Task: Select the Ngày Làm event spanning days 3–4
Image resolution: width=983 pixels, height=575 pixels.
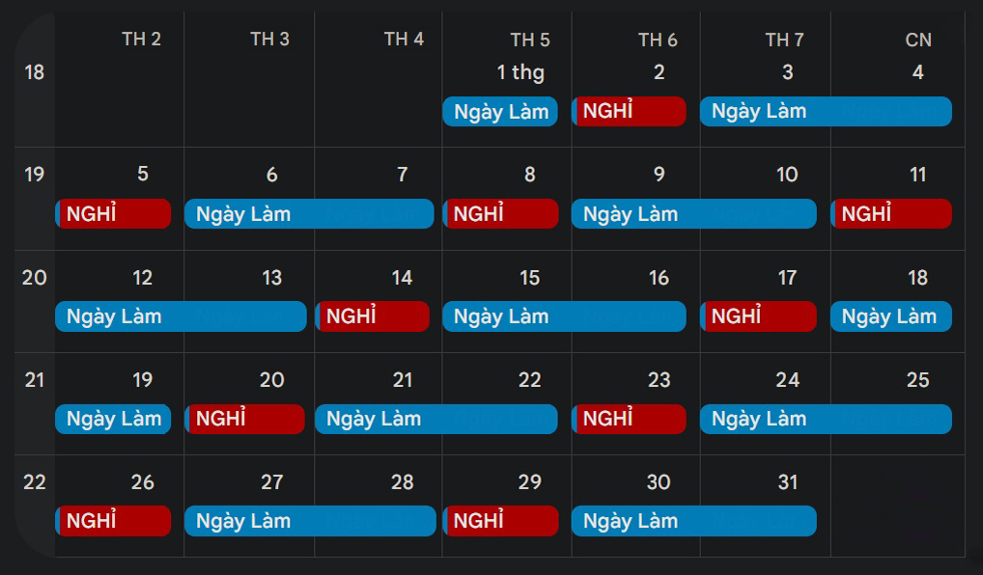Action: [x=826, y=112]
